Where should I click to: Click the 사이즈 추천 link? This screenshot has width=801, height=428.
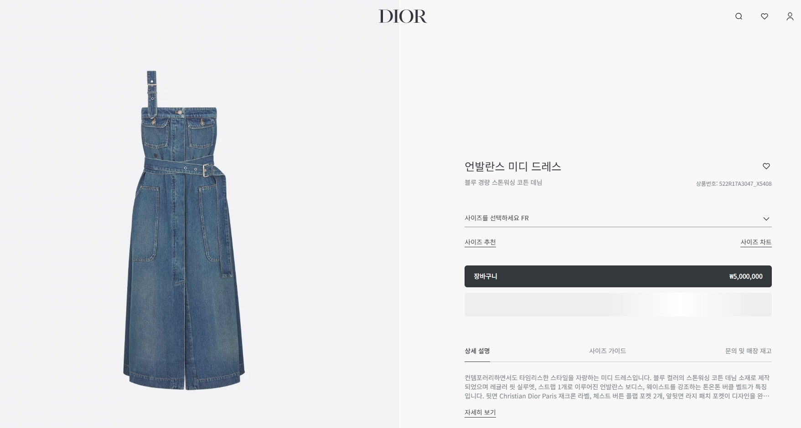tap(480, 242)
